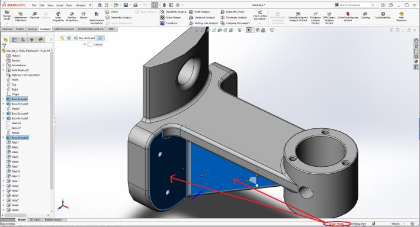420x227 pixels.
Task: Switch to the DisplayManager panel tab
Action: pyautogui.click(x=41, y=40)
